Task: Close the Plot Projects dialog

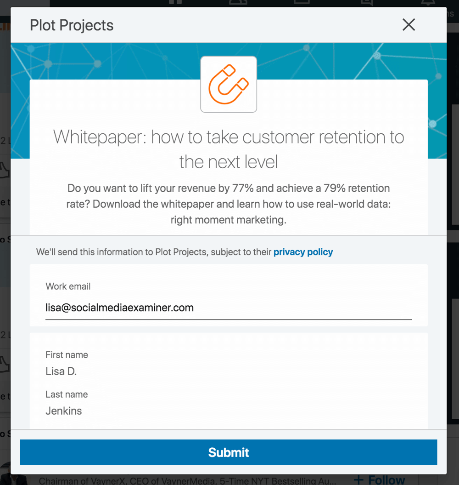Action: (x=409, y=25)
